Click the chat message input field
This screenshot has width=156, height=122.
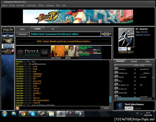[60, 108]
